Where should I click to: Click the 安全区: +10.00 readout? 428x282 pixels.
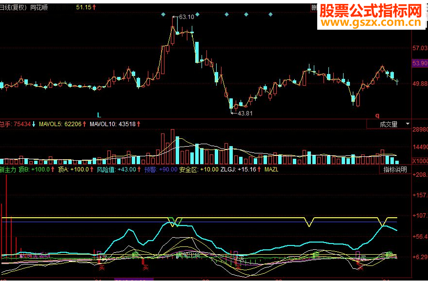pyautogui.click(x=199, y=169)
